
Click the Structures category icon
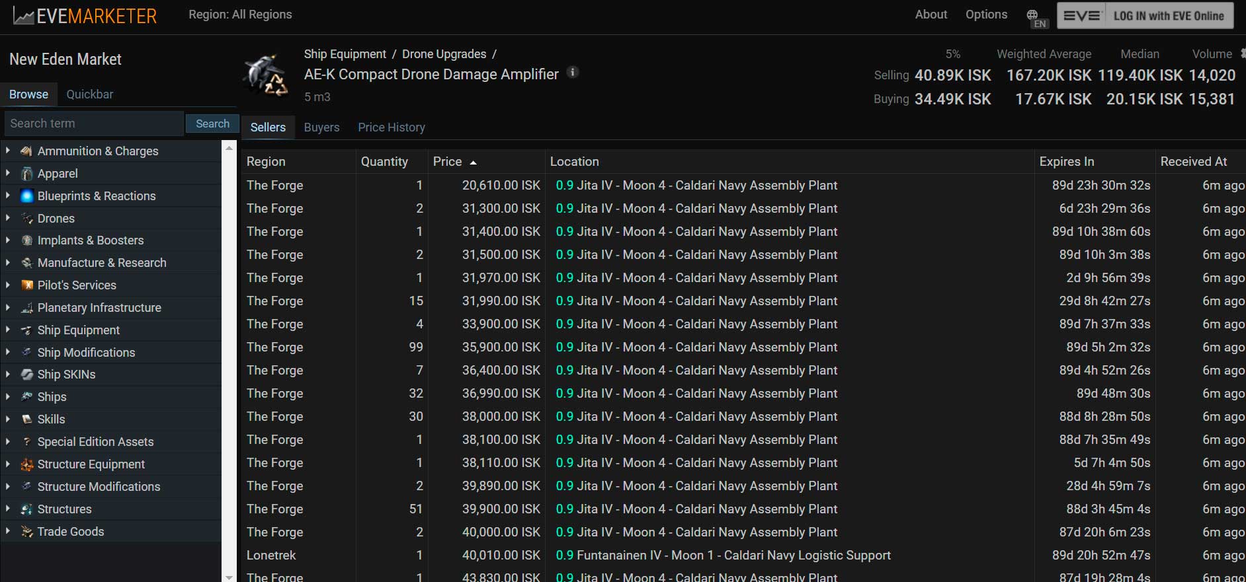click(26, 509)
